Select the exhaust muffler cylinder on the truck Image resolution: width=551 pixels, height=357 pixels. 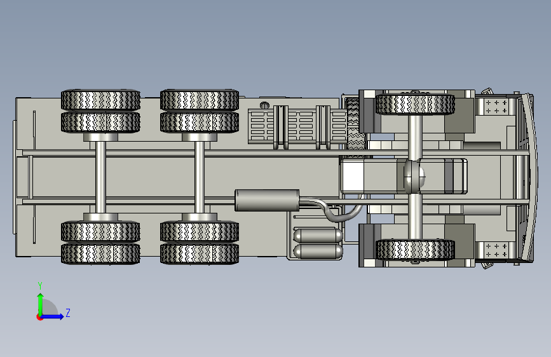click(267, 200)
